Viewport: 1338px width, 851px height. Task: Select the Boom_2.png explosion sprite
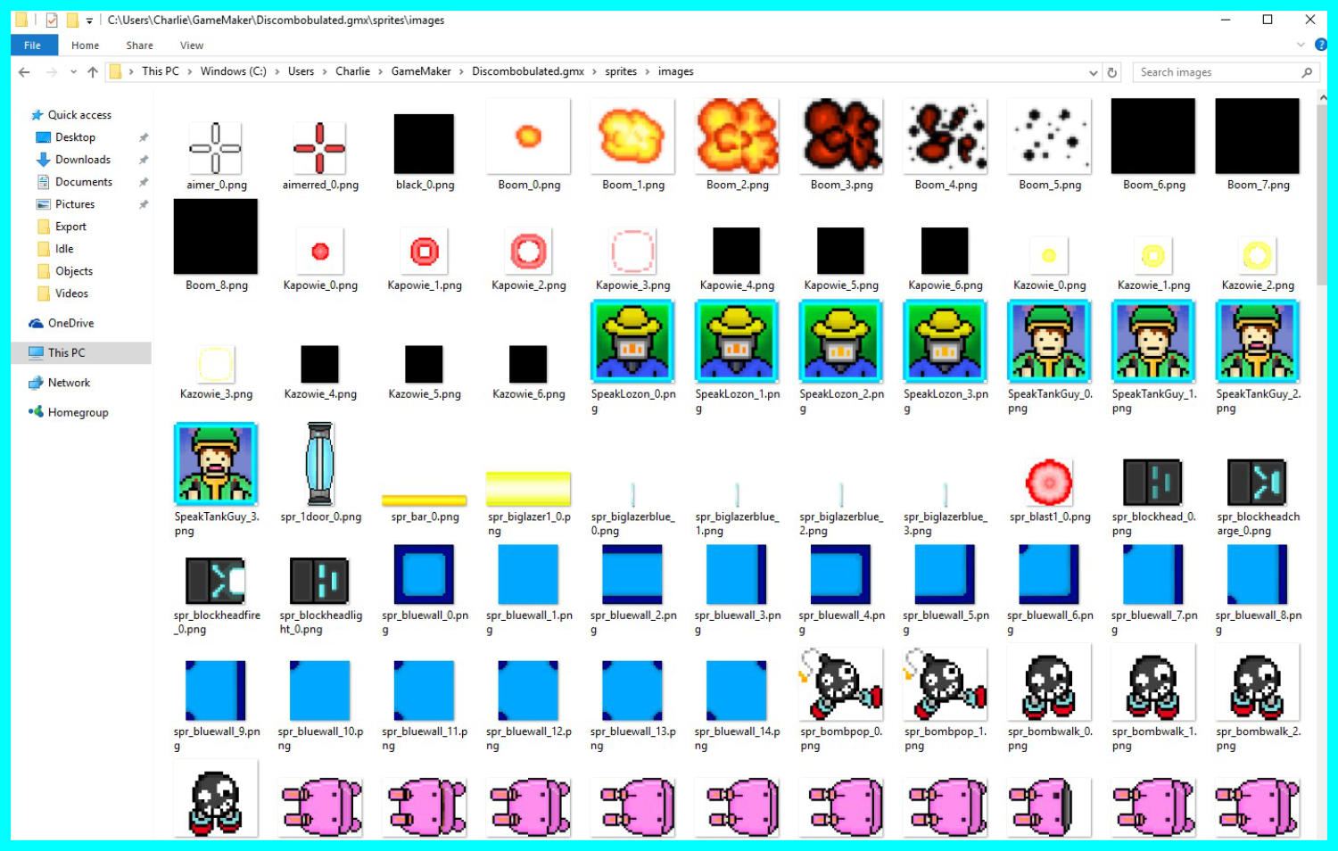point(737,137)
